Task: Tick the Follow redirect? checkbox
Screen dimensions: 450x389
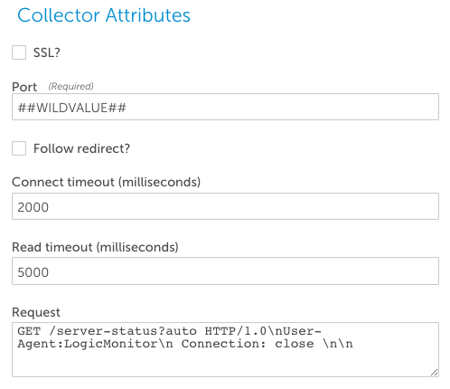Action: (19, 148)
